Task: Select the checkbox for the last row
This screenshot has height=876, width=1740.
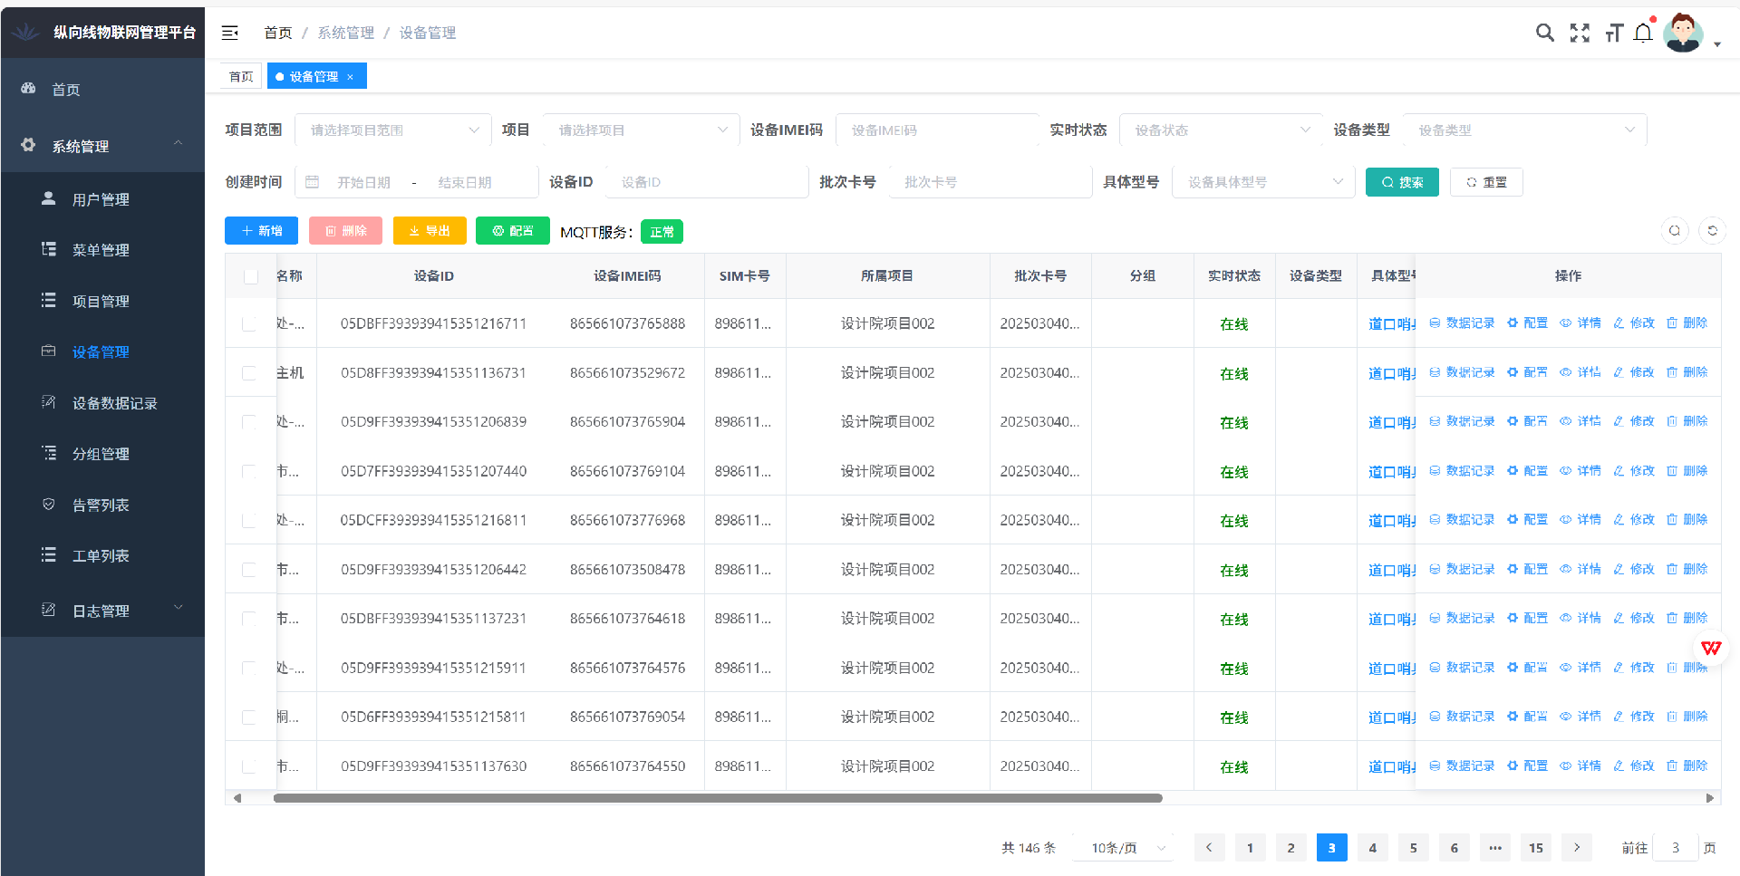Action: (249, 766)
